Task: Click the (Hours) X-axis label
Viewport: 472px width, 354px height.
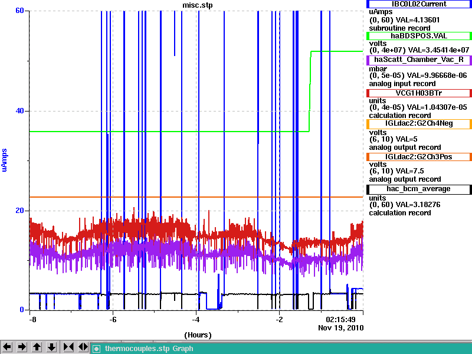Action: 198,335
